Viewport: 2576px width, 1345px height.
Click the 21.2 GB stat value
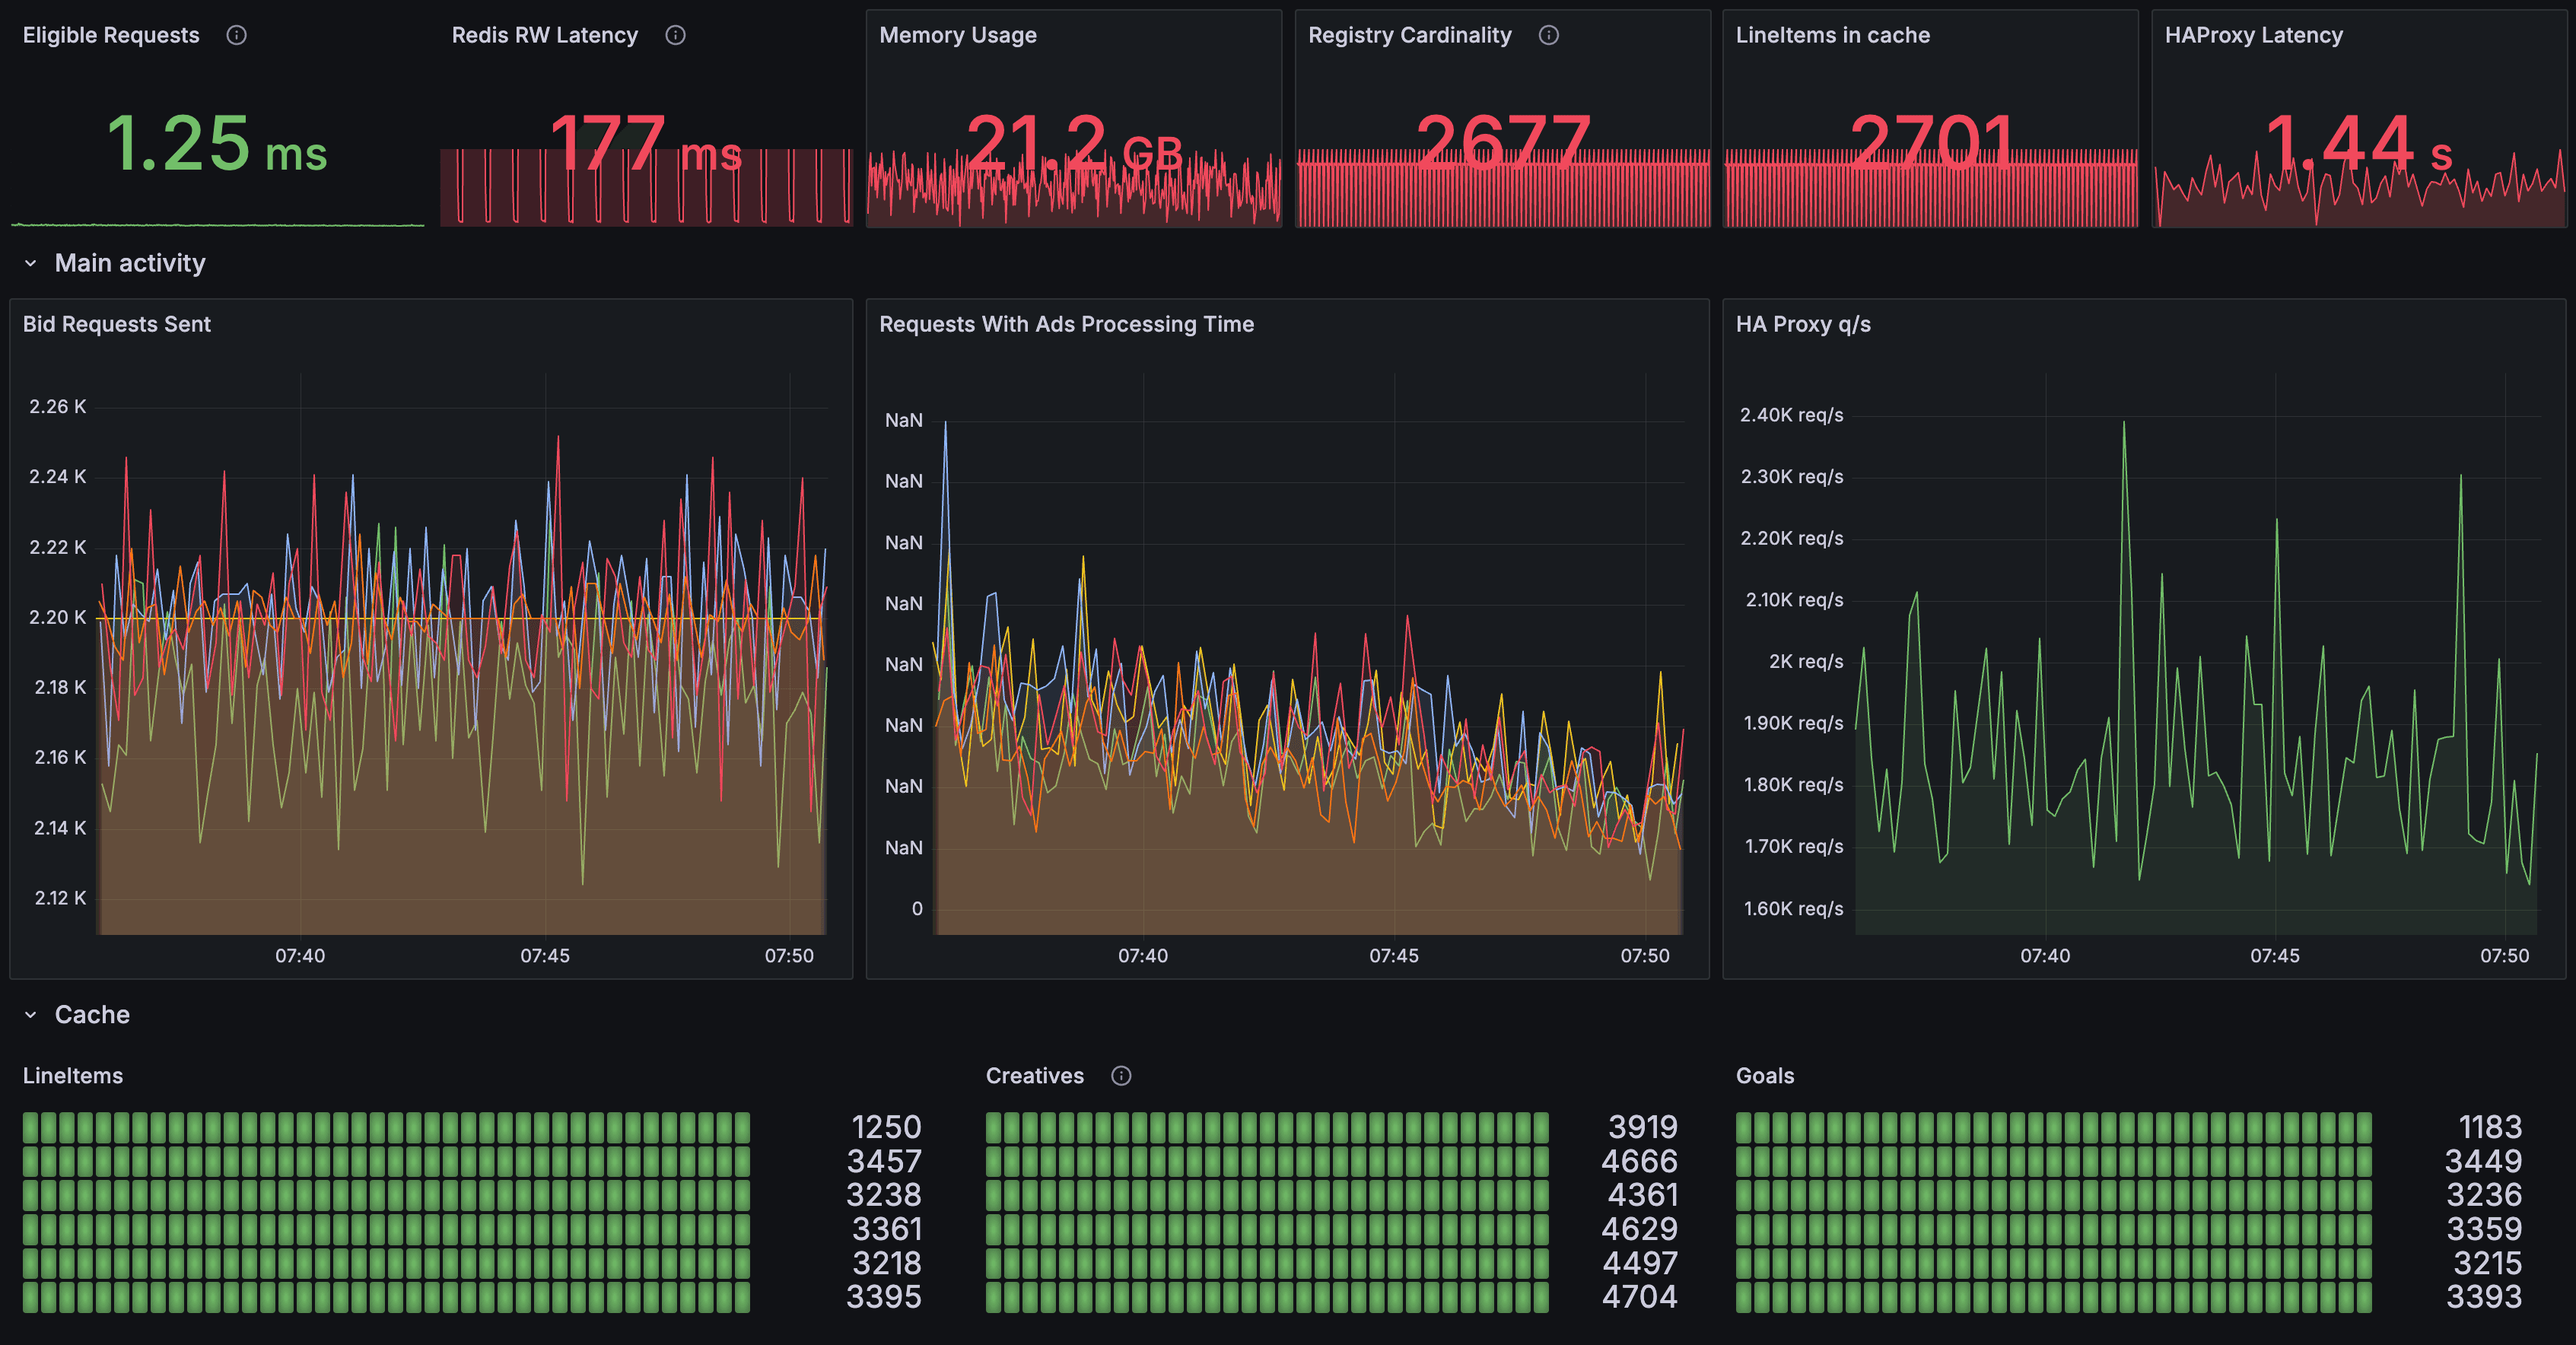coord(1074,144)
